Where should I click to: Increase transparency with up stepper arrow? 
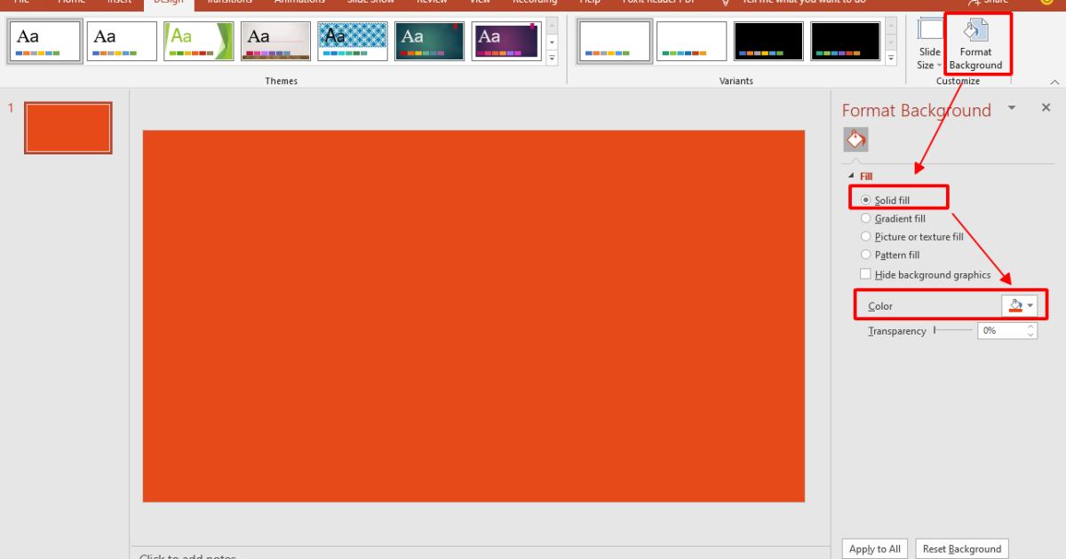pyautogui.click(x=1031, y=327)
